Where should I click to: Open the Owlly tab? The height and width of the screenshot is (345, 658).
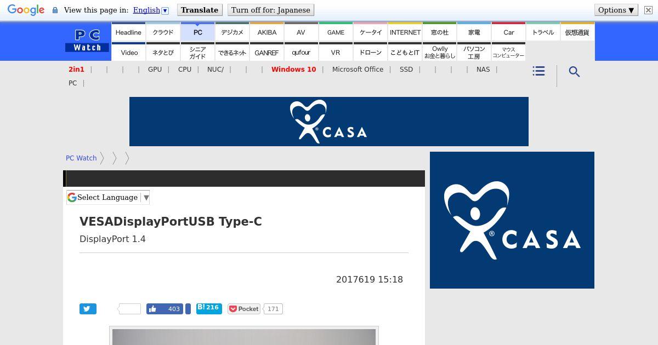point(440,52)
